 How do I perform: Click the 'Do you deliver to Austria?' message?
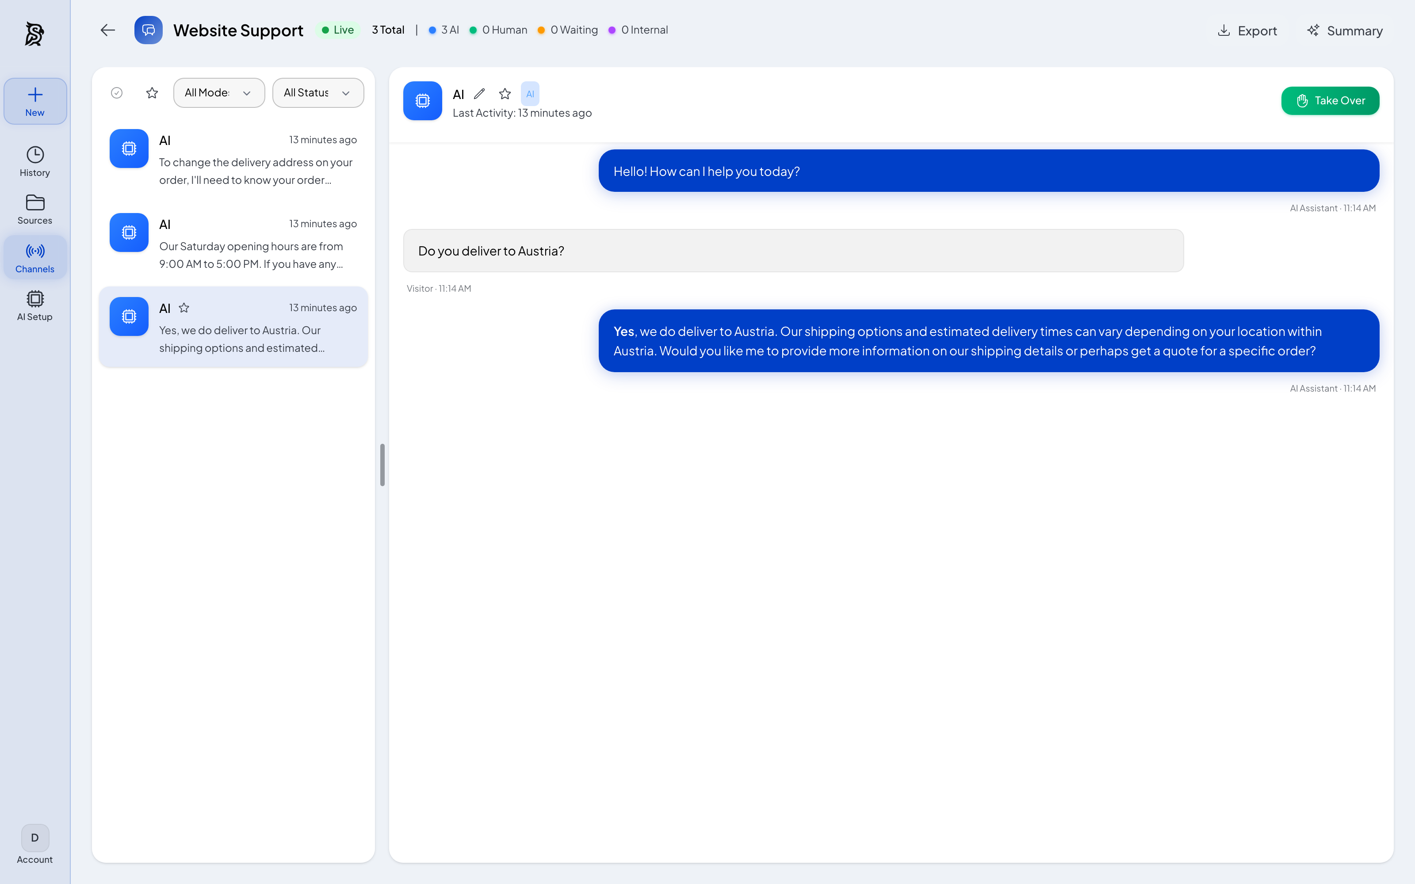pyautogui.click(x=793, y=251)
